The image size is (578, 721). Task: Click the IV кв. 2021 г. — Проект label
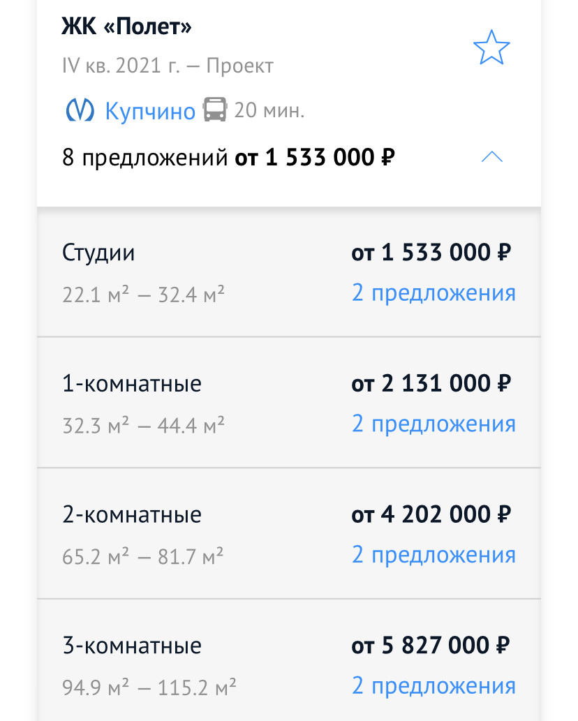(168, 65)
